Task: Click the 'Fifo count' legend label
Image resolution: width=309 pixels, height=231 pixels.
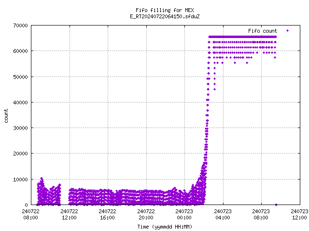Action: coord(263,31)
